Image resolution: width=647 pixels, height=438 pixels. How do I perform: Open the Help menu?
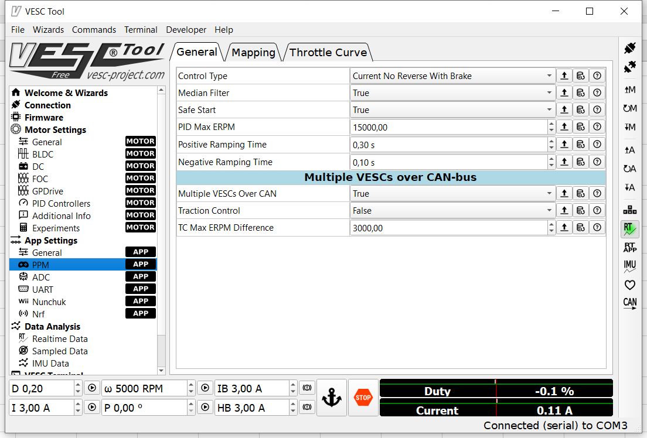(x=224, y=30)
